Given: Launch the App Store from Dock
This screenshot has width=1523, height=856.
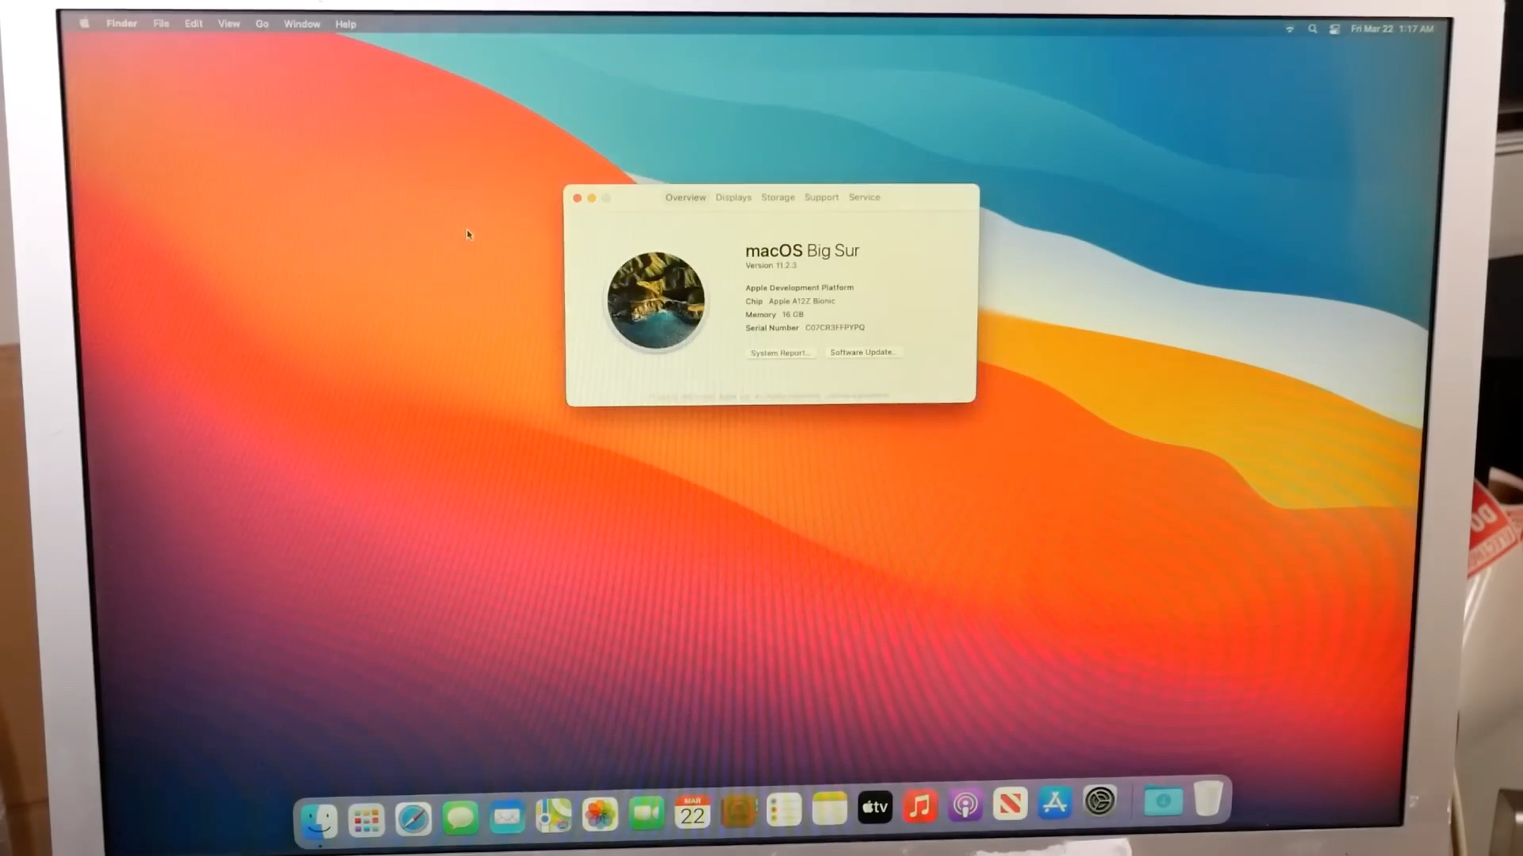Looking at the screenshot, I should coord(1055,803).
